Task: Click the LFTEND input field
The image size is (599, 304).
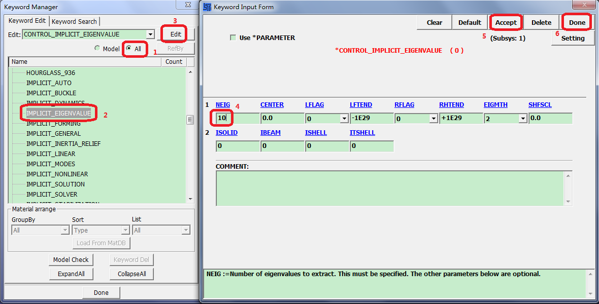Action: [x=372, y=118]
